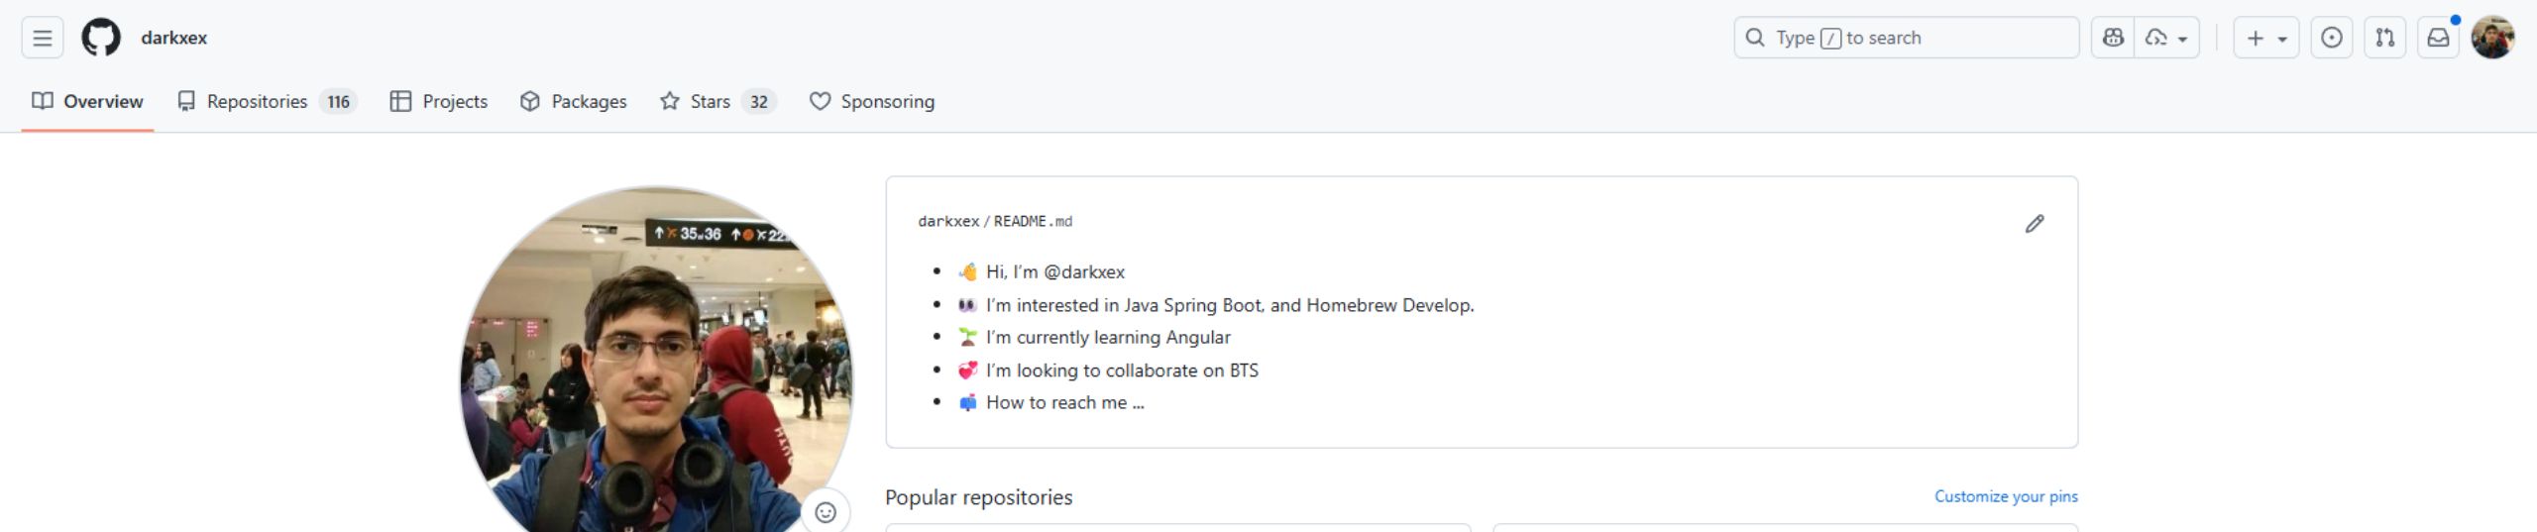Focus the Type / to search field
The width and height of the screenshot is (2537, 532).
click(x=1907, y=38)
